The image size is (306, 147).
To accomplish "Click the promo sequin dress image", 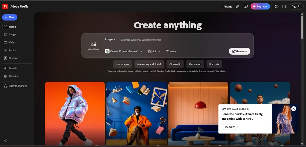I will point(285,119).
